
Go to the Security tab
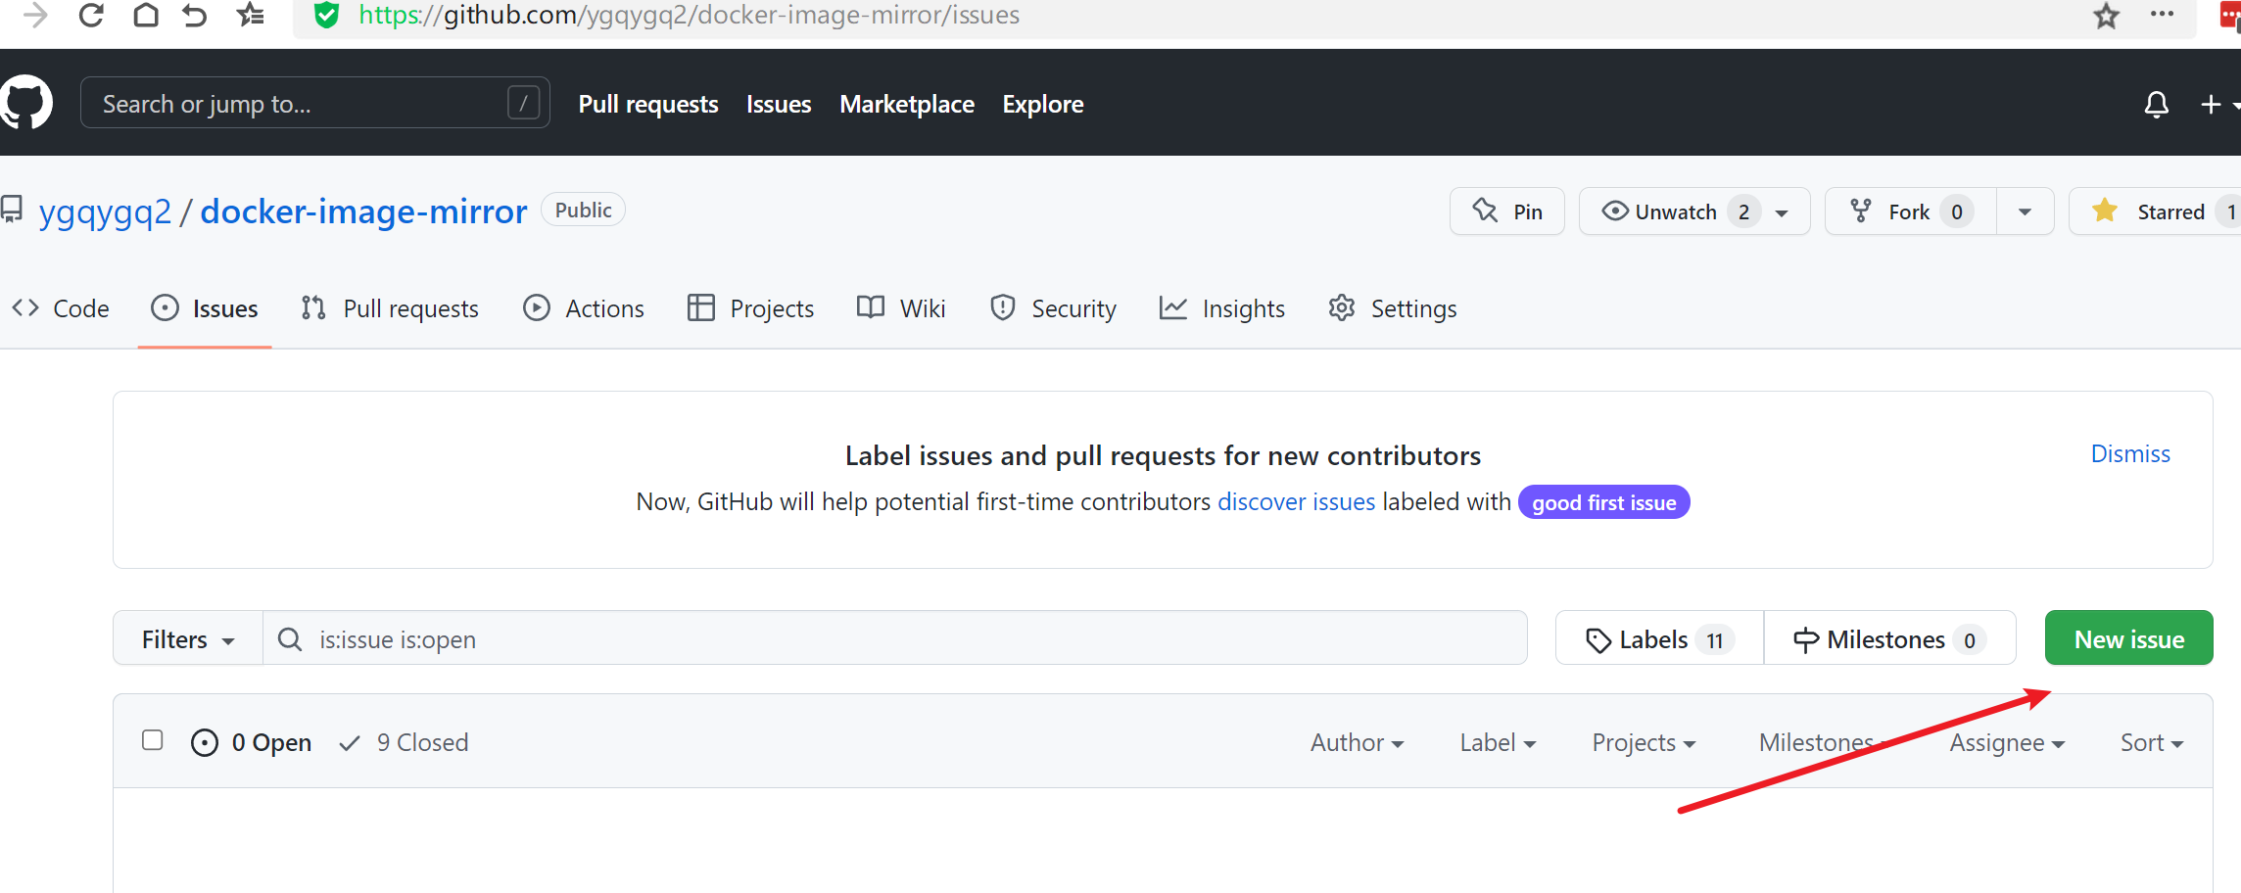[x=1053, y=308]
